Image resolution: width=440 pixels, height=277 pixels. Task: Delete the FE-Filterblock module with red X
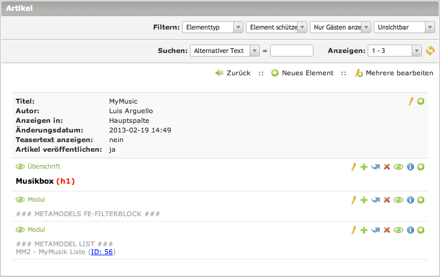[x=387, y=200]
